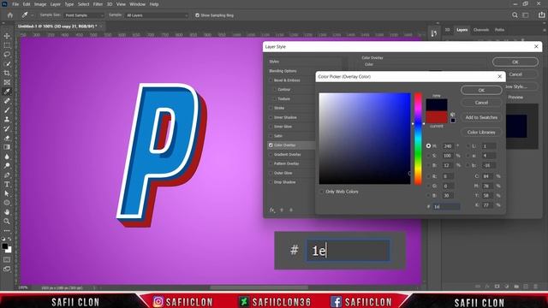
Task: Close the Color Picker dialog
Action: coord(499,76)
